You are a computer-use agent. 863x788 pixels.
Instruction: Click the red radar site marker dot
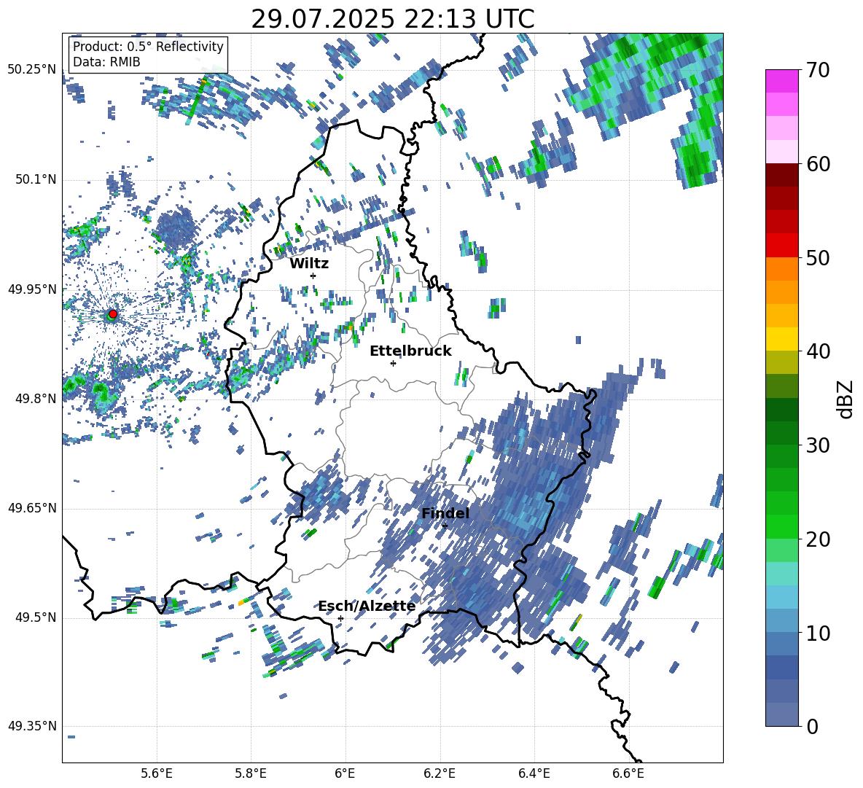[113, 313]
